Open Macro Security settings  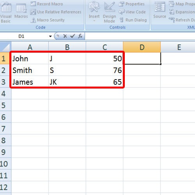coord(48,20)
